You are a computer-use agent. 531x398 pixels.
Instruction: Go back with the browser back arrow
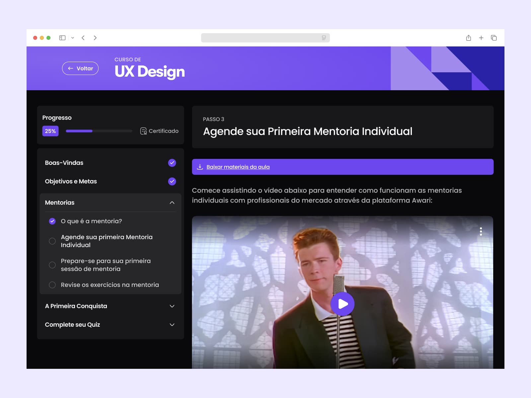83,38
